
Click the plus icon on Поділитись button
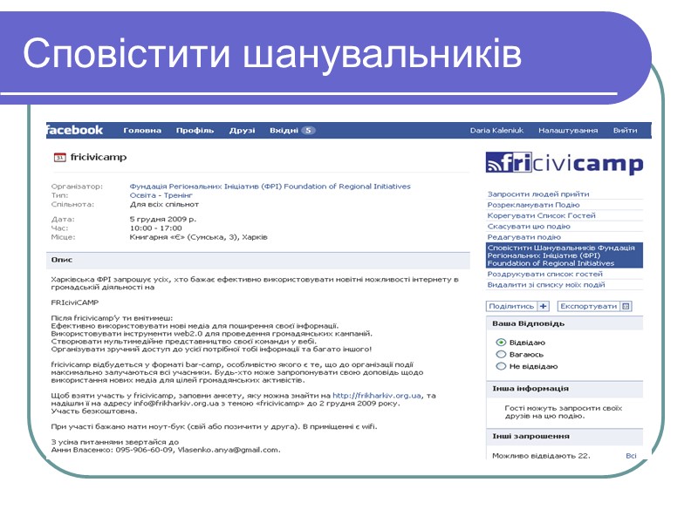tap(543, 306)
